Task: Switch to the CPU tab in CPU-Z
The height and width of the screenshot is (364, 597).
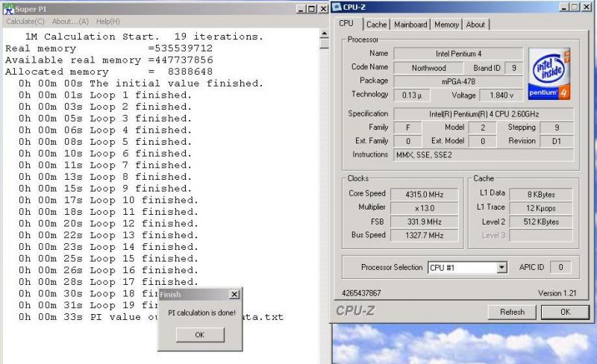Action: tap(346, 24)
